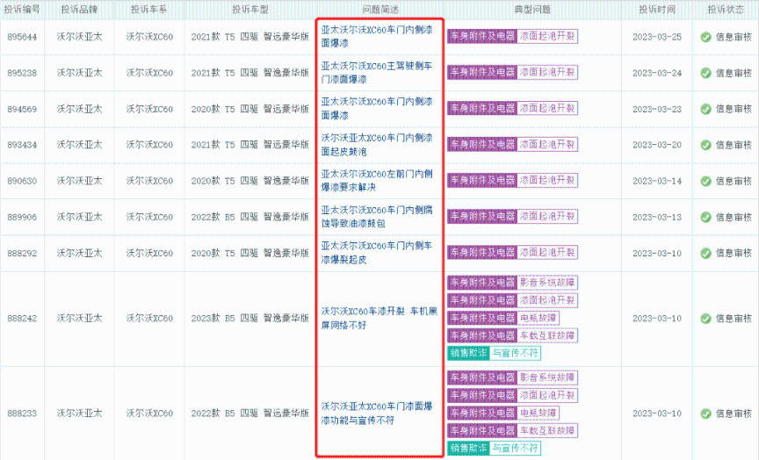Select the green check icon in row 890630
The width and height of the screenshot is (759, 460).
(705, 181)
